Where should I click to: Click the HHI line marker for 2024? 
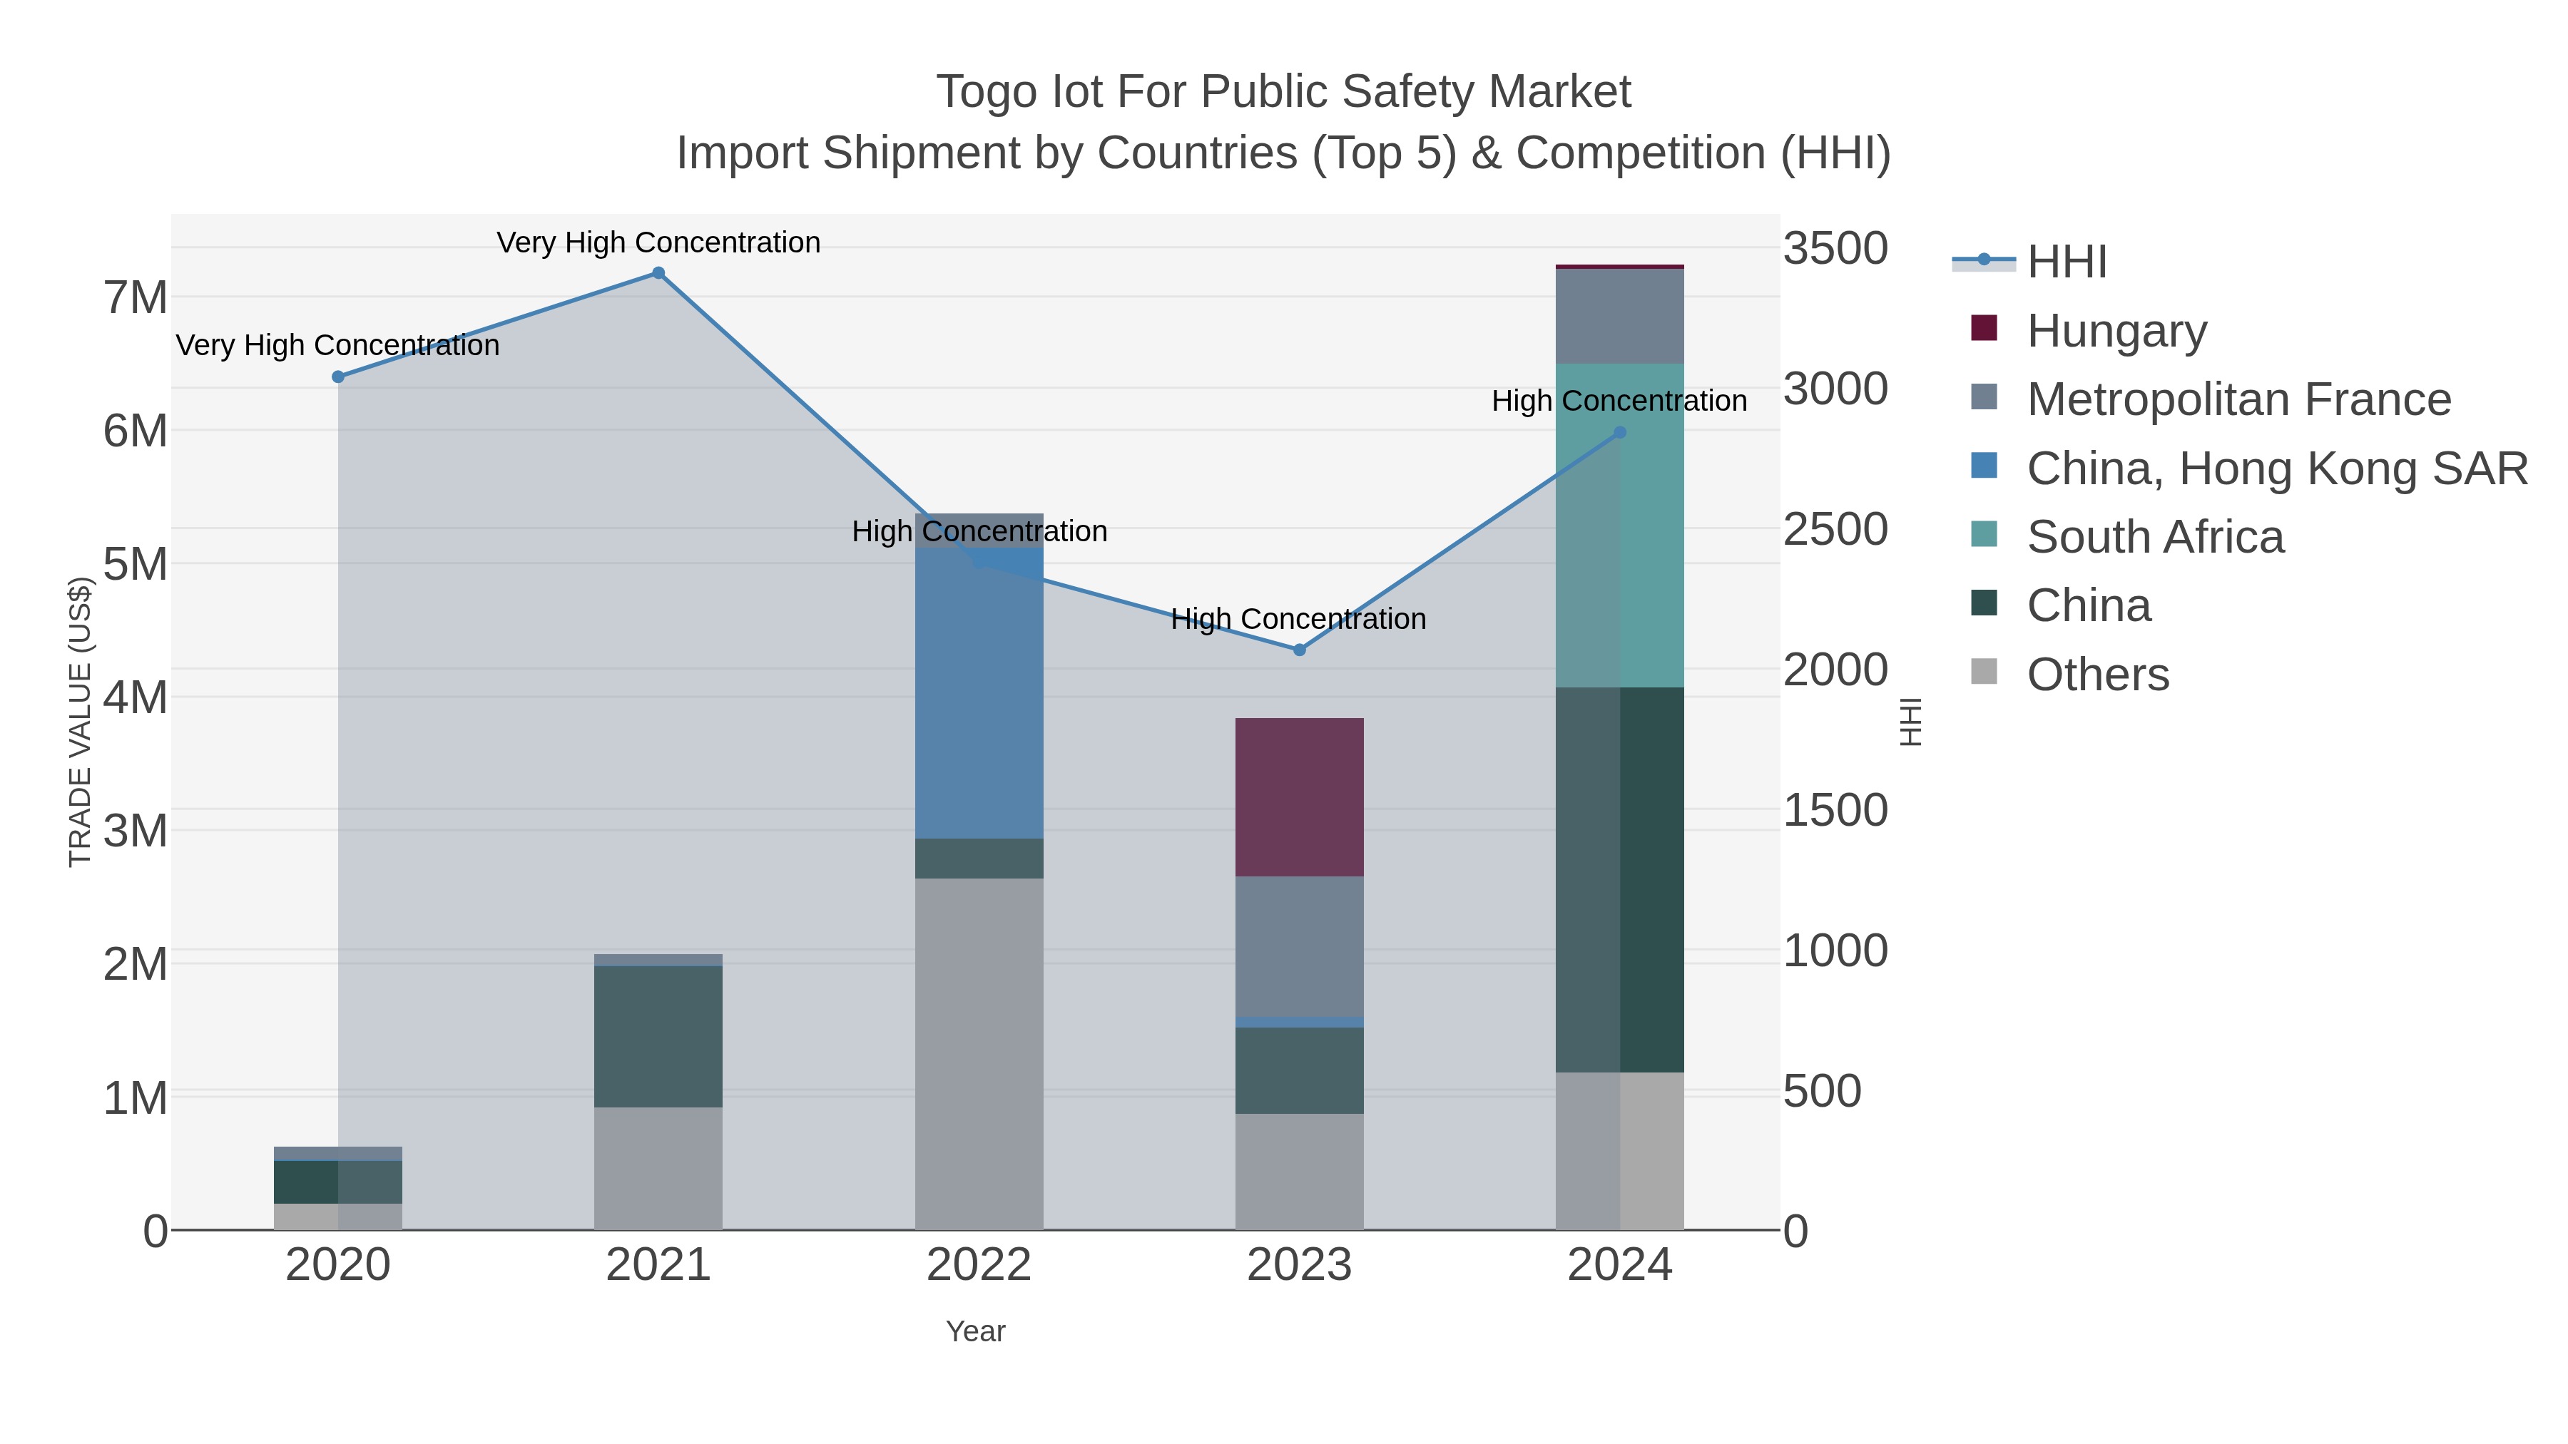1620,433
